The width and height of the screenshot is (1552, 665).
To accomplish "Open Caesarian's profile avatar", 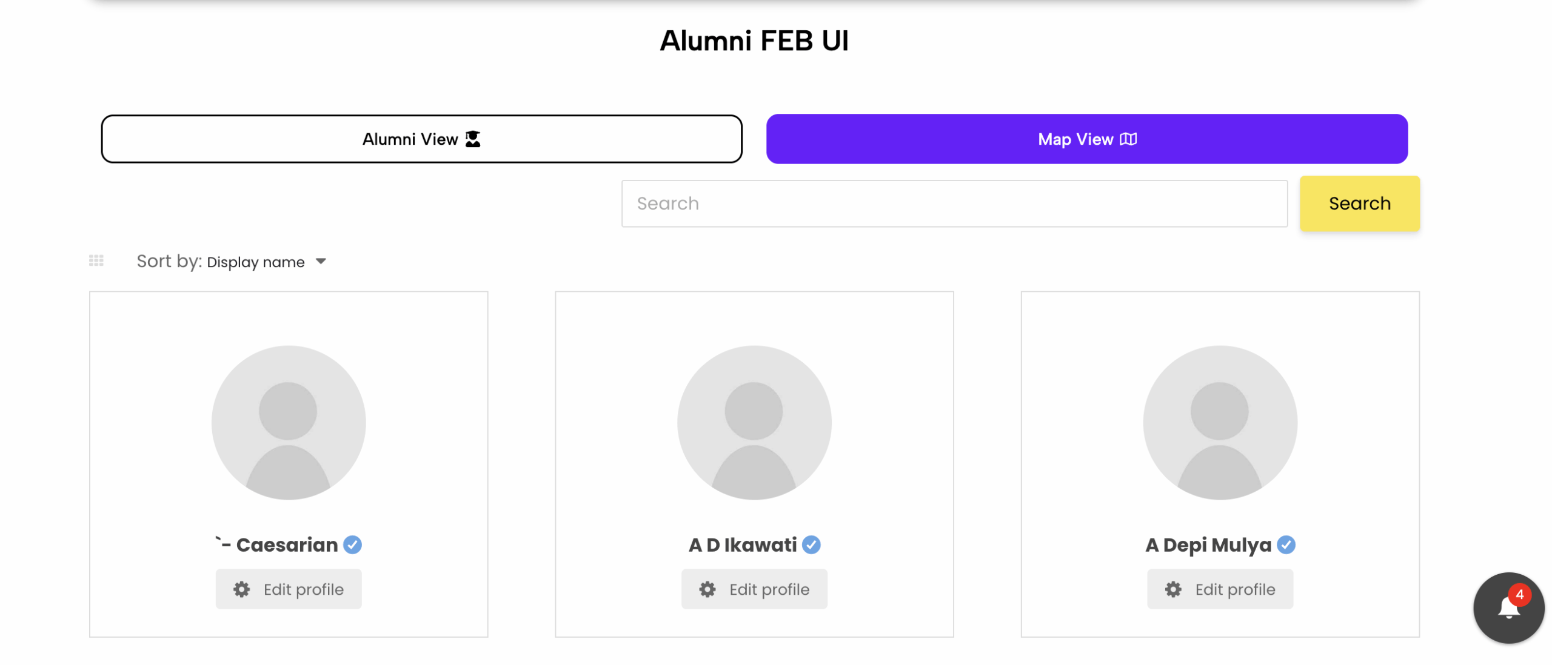I will click(x=289, y=422).
